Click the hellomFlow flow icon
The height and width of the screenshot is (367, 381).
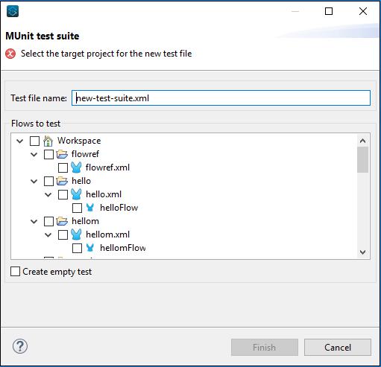(x=90, y=248)
